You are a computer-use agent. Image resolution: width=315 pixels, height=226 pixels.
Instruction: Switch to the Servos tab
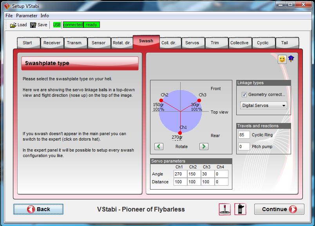pyautogui.click(x=193, y=43)
